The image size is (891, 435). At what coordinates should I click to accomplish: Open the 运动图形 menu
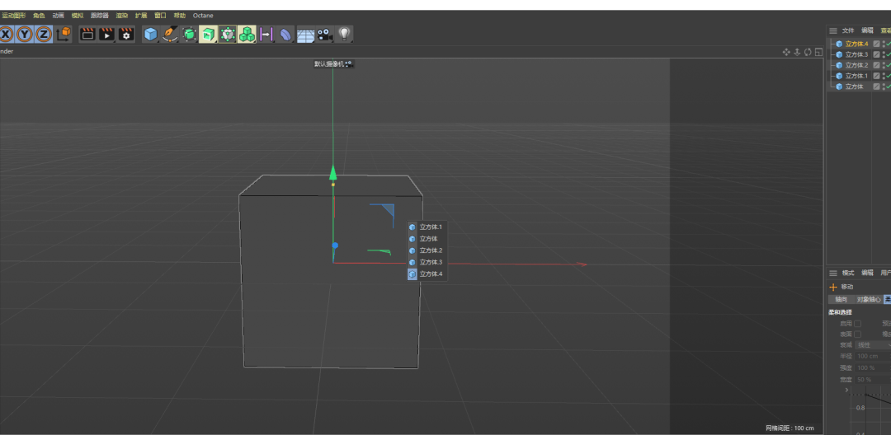(x=13, y=16)
